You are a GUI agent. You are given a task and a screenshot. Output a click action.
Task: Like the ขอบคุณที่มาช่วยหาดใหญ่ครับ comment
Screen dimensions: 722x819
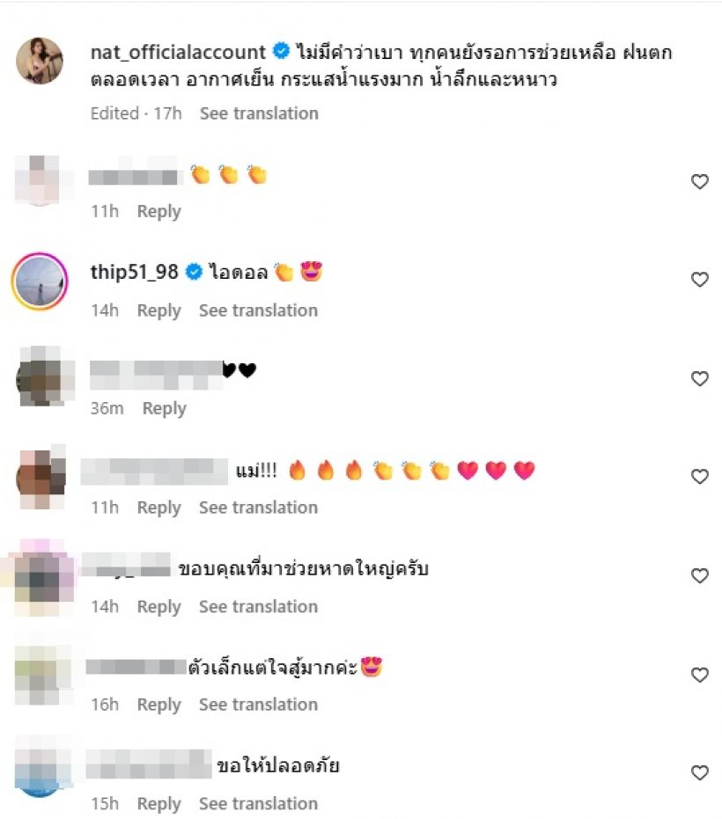[699, 575]
